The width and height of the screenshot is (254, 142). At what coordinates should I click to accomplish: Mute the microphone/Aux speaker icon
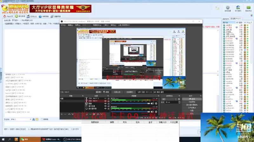152,104
